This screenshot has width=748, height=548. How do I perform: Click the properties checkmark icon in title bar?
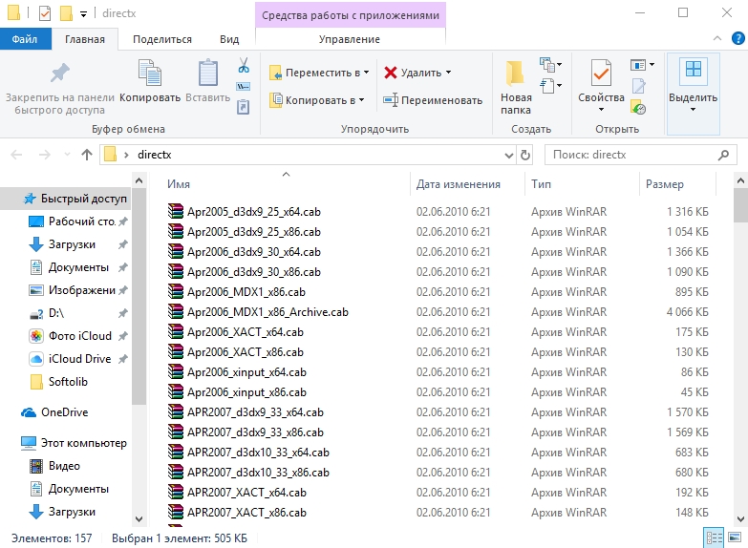[45, 13]
